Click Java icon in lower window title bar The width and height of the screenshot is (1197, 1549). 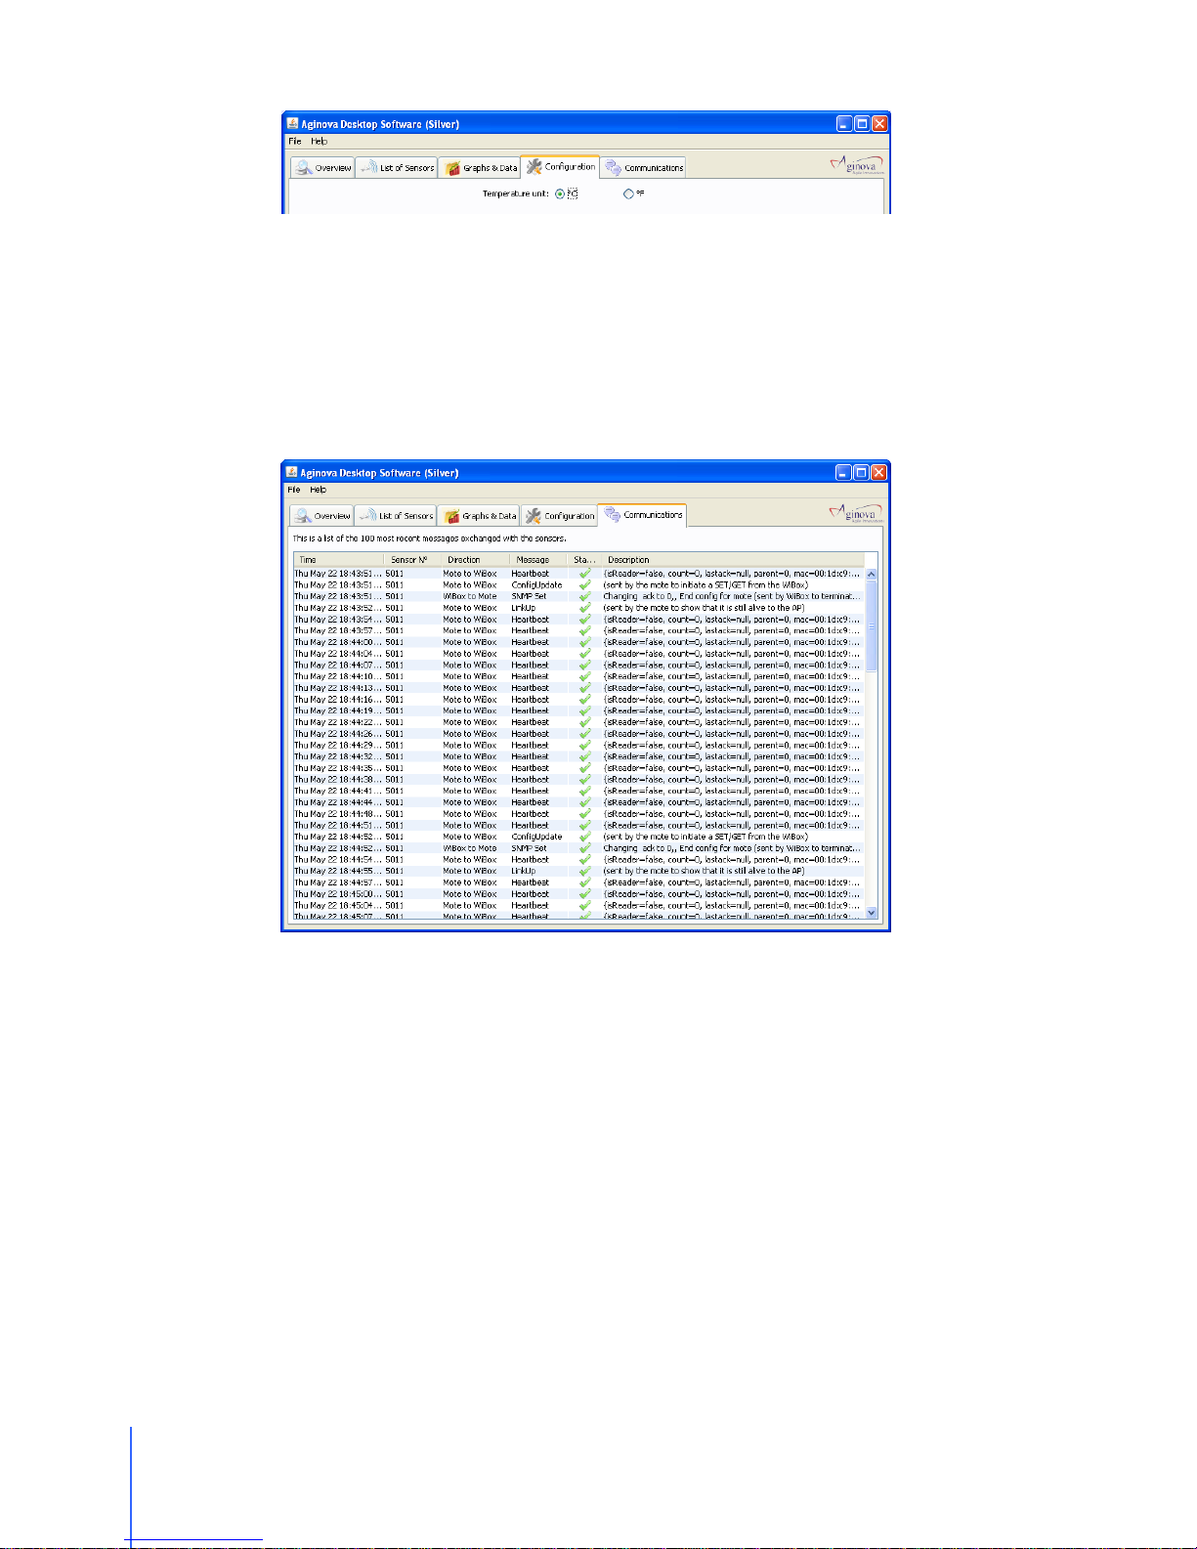pyautogui.click(x=291, y=472)
